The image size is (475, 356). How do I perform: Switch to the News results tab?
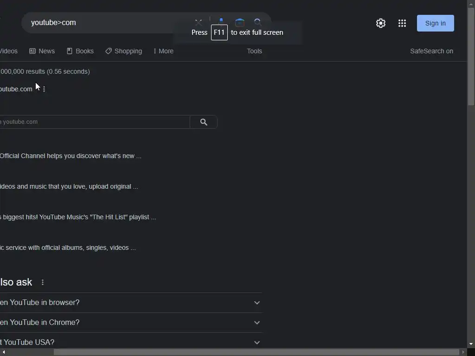42,51
